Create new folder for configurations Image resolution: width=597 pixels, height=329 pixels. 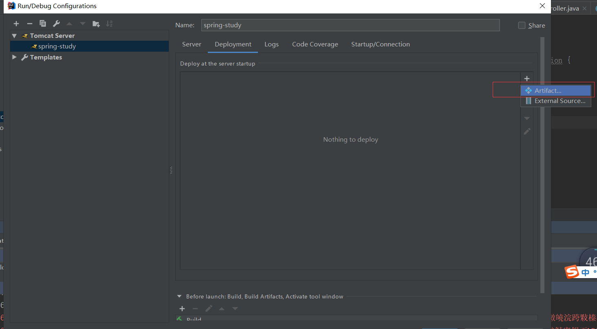[x=96, y=24]
